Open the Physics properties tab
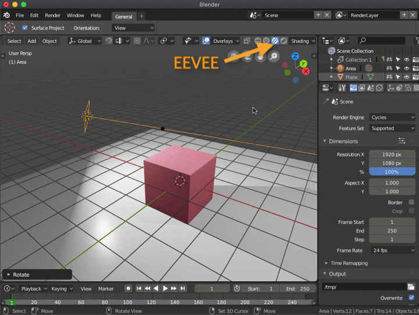The width and height of the screenshot is (419, 315). coord(399,88)
